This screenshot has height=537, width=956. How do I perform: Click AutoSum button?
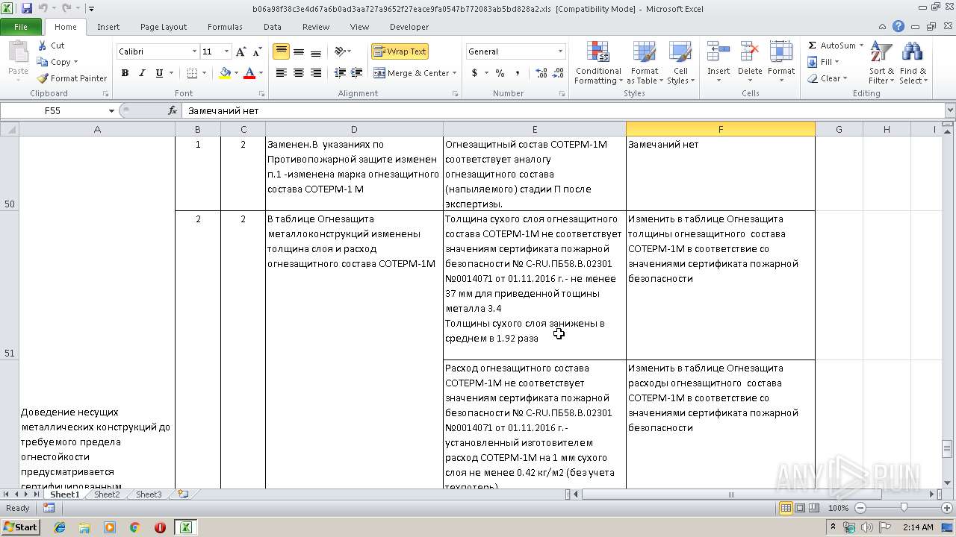tap(831, 45)
